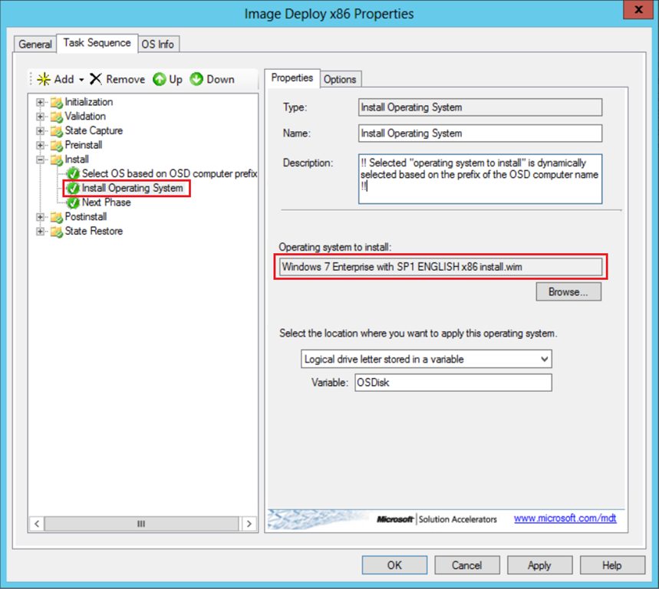Click the Browse... button
The width and height of the screenshot is (659, 589).
coord(568,291)
